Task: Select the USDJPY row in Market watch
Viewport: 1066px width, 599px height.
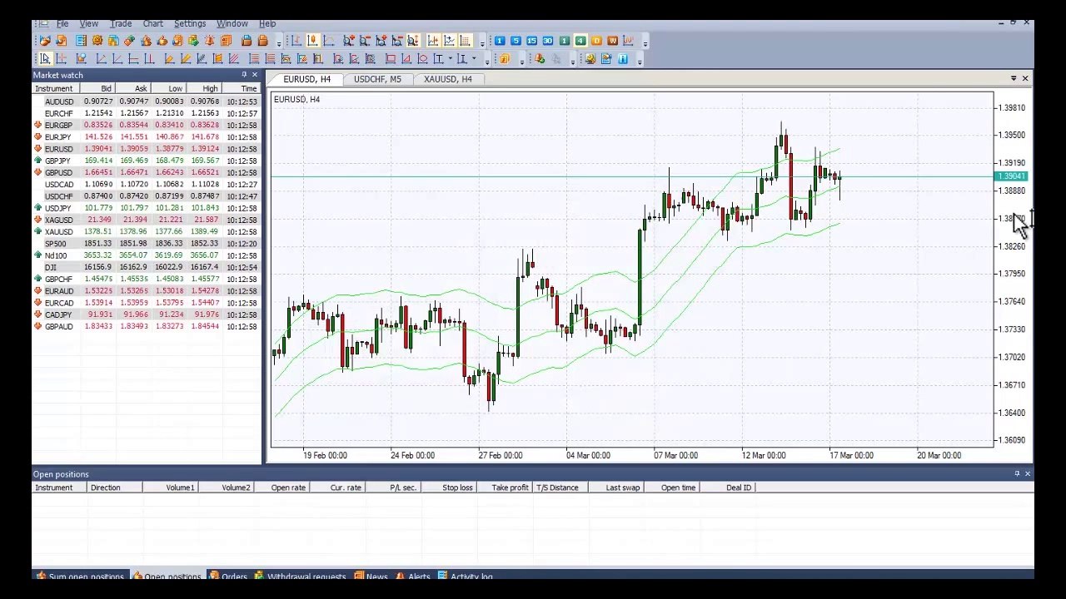Action: (146, 208)
